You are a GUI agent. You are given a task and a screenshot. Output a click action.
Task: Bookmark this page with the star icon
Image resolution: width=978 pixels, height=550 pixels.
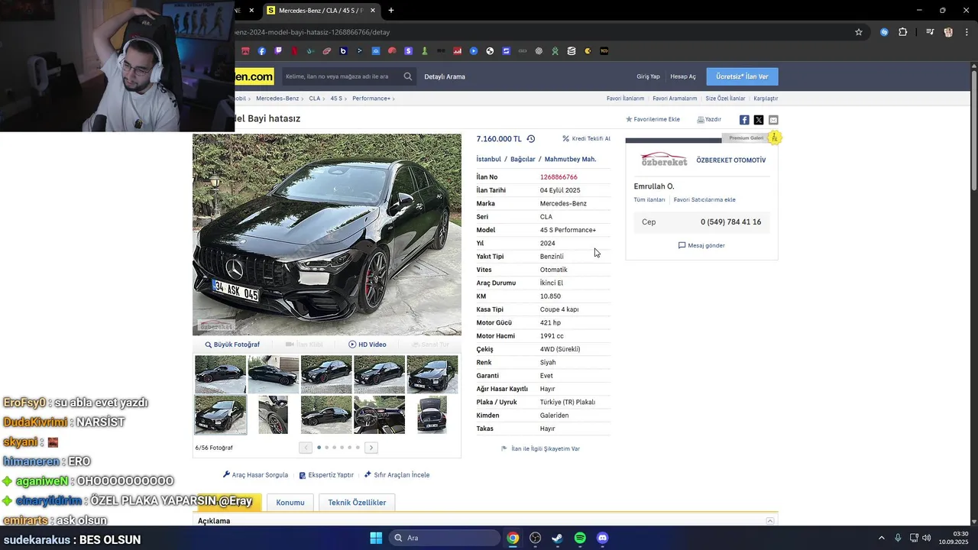click(859, 32)
